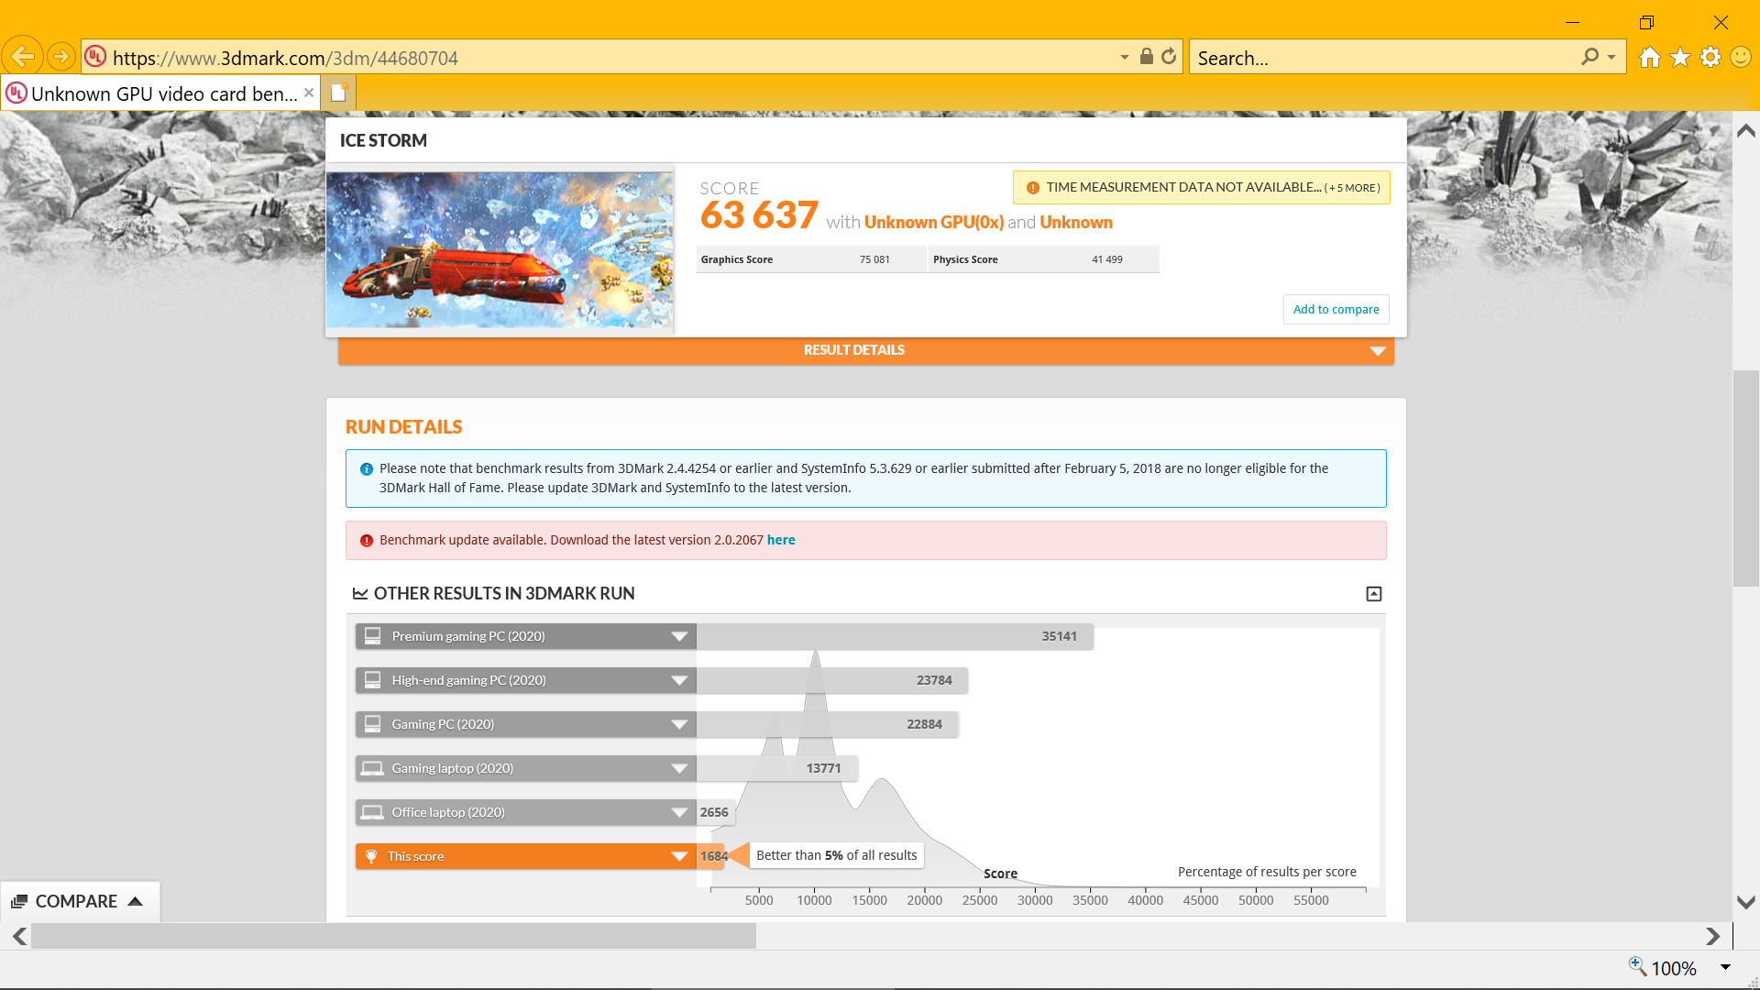Expand the RESULT DETAILS bar

pos(865,350)
